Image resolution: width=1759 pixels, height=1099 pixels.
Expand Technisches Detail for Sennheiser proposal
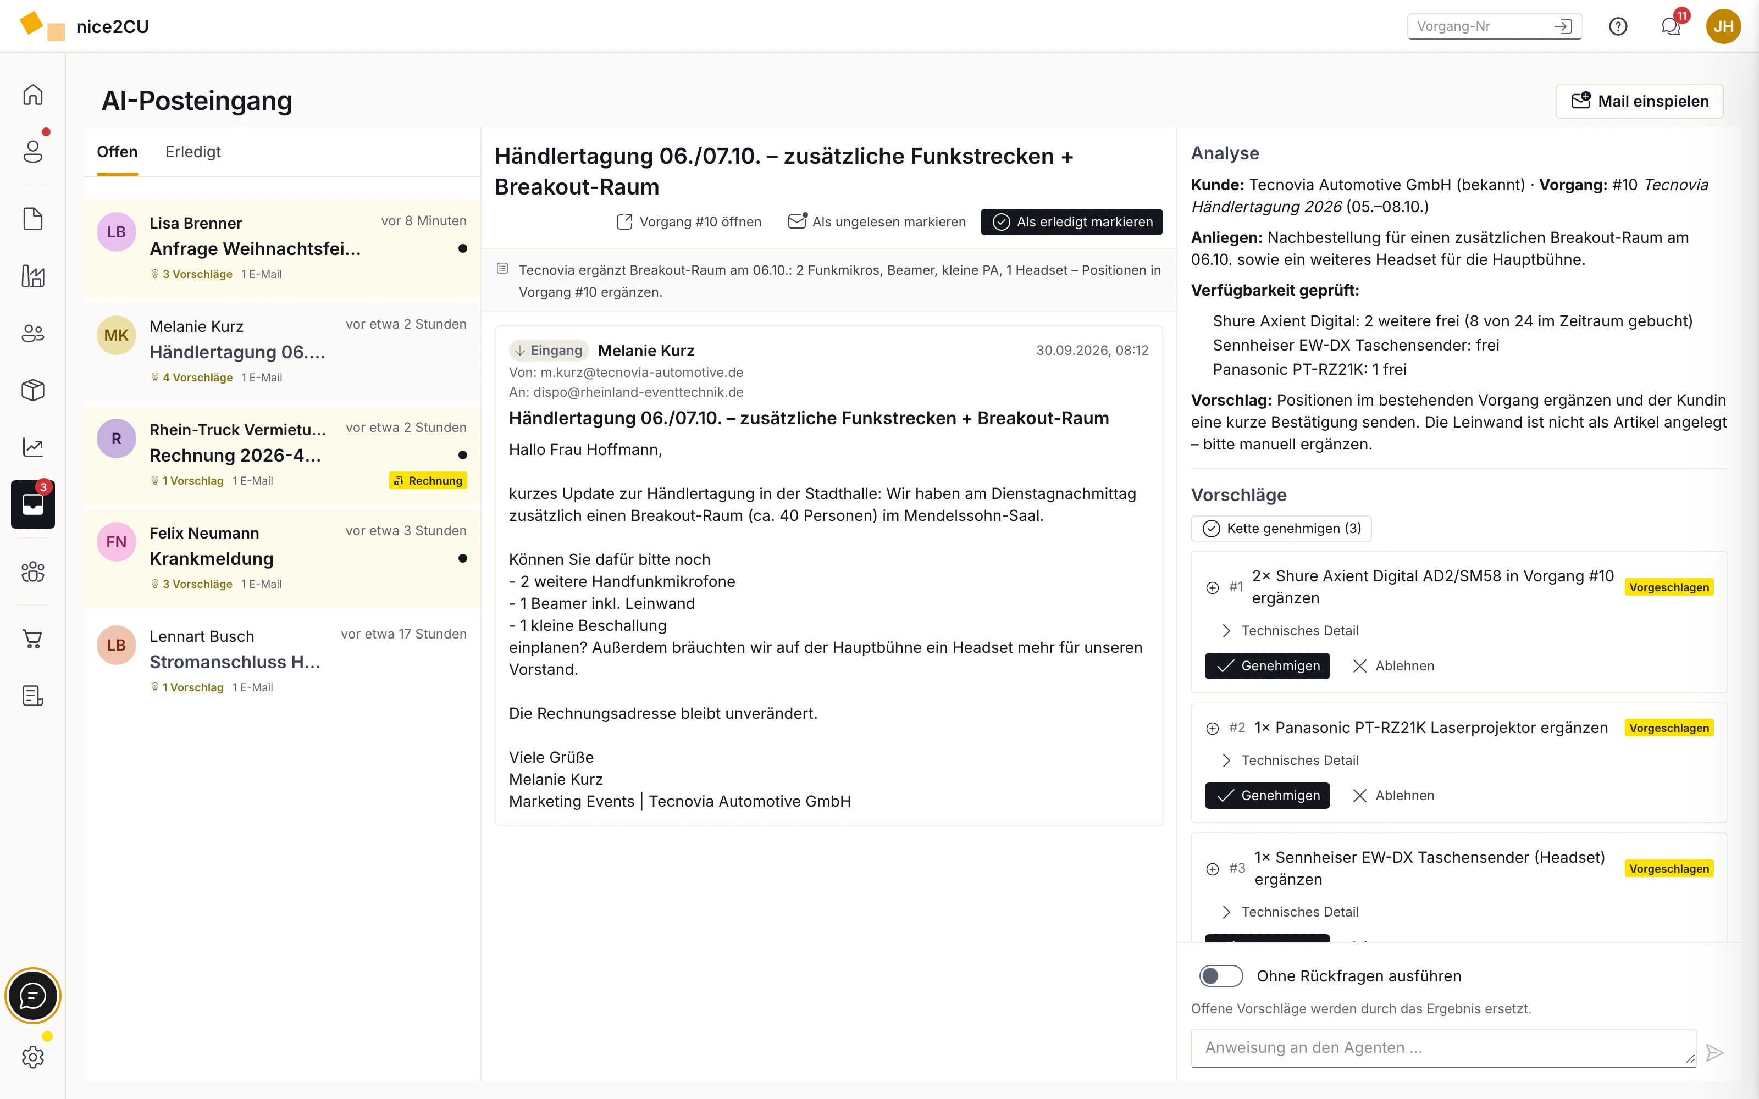pyautogui.click(x=1290, y=912)
